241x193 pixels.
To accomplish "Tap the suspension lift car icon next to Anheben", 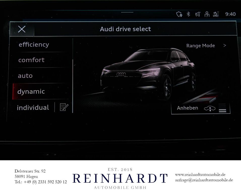I will pyautogui.click(x=209, y=109).
